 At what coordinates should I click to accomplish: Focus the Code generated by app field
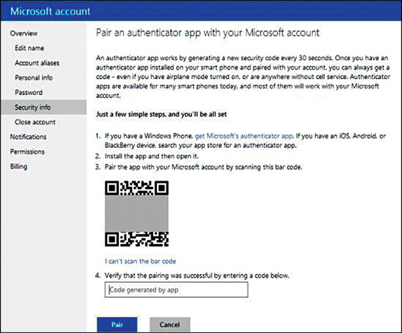(x=176, y=290)
